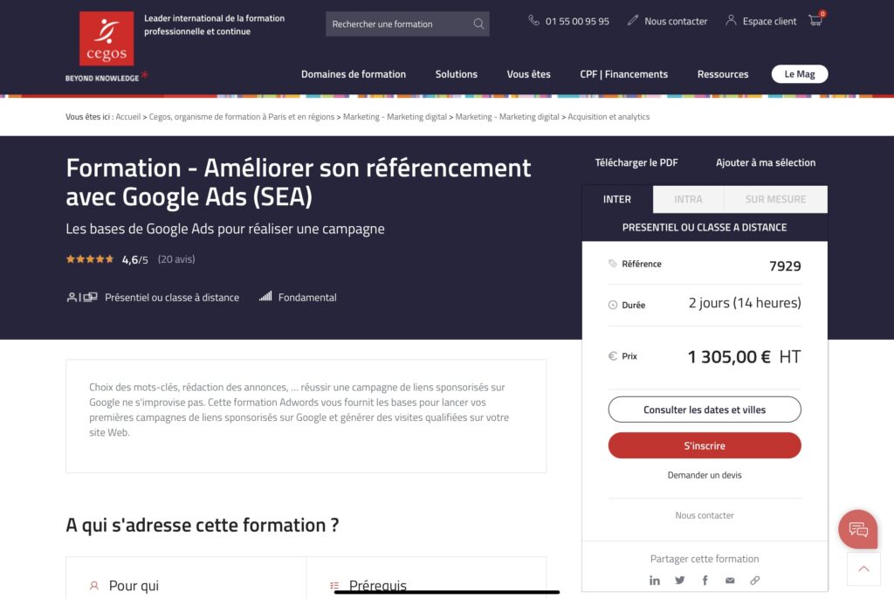Click the Le Mag button
894x599 pixels.
pos(800,74)
